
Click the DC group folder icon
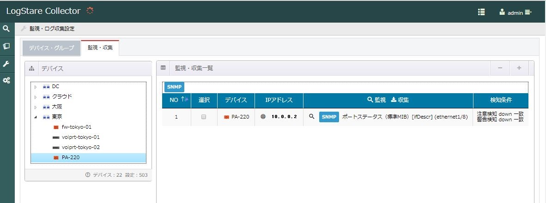tap(46, 87)
